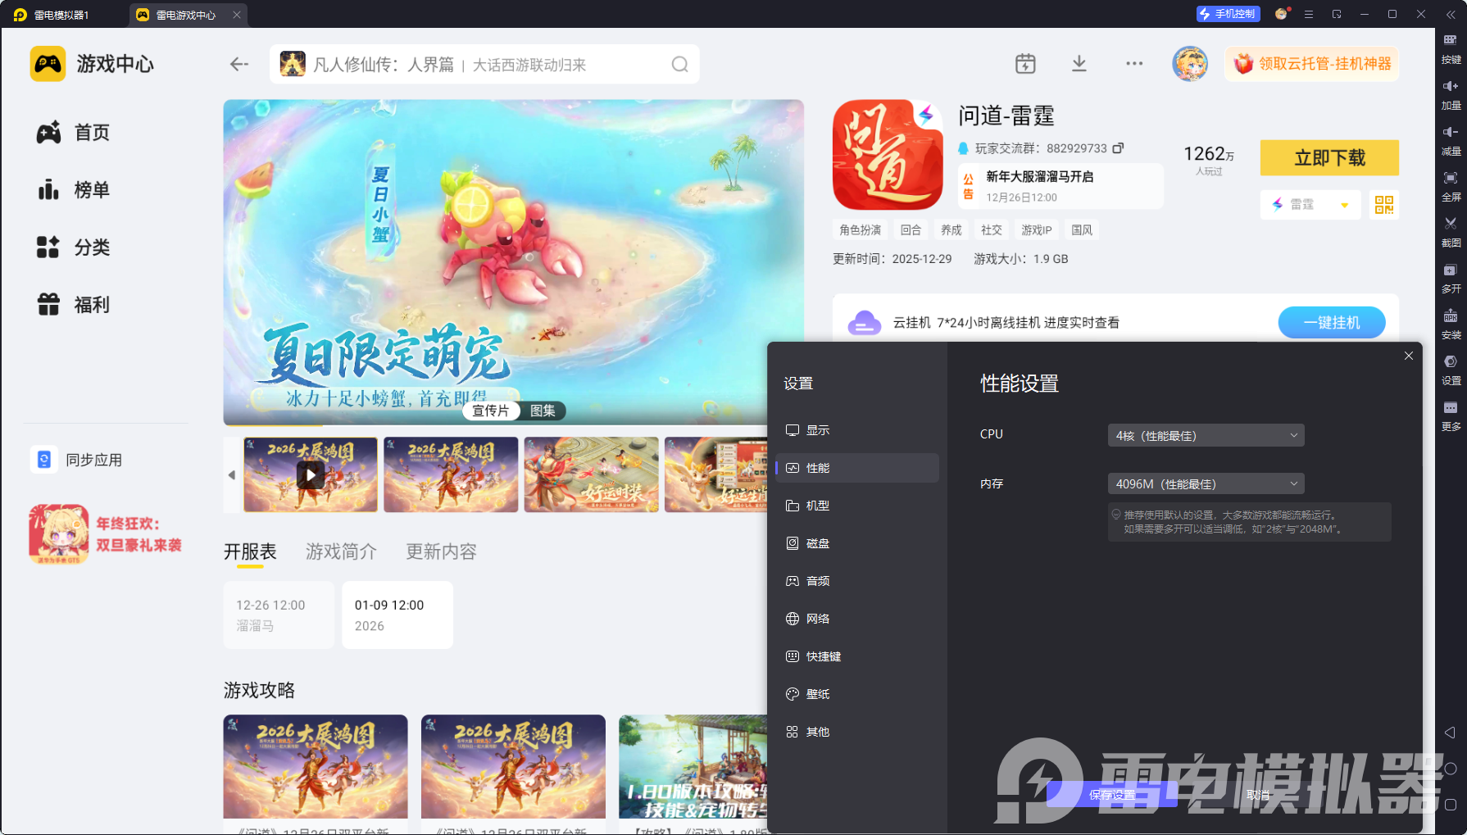
Task: Click the 立即下载 button
Action: pyautogui.click(x=1329, y=157)
